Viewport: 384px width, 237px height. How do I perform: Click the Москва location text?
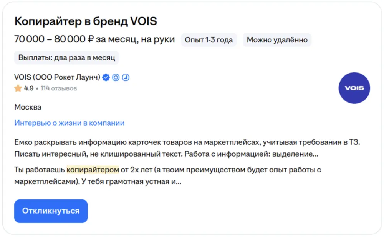point(28,107)
